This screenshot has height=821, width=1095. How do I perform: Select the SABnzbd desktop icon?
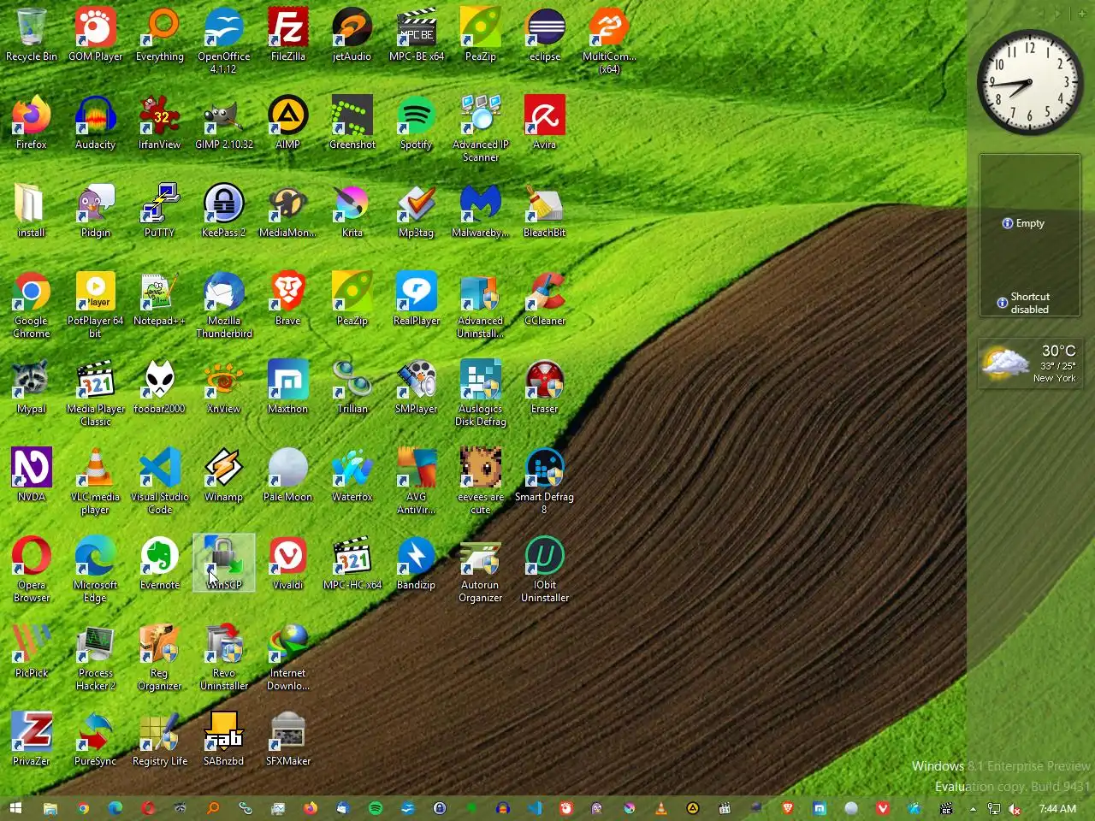224,740
